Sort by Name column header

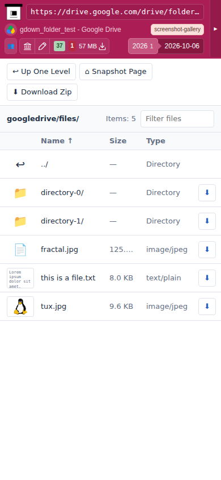point(57,141)
